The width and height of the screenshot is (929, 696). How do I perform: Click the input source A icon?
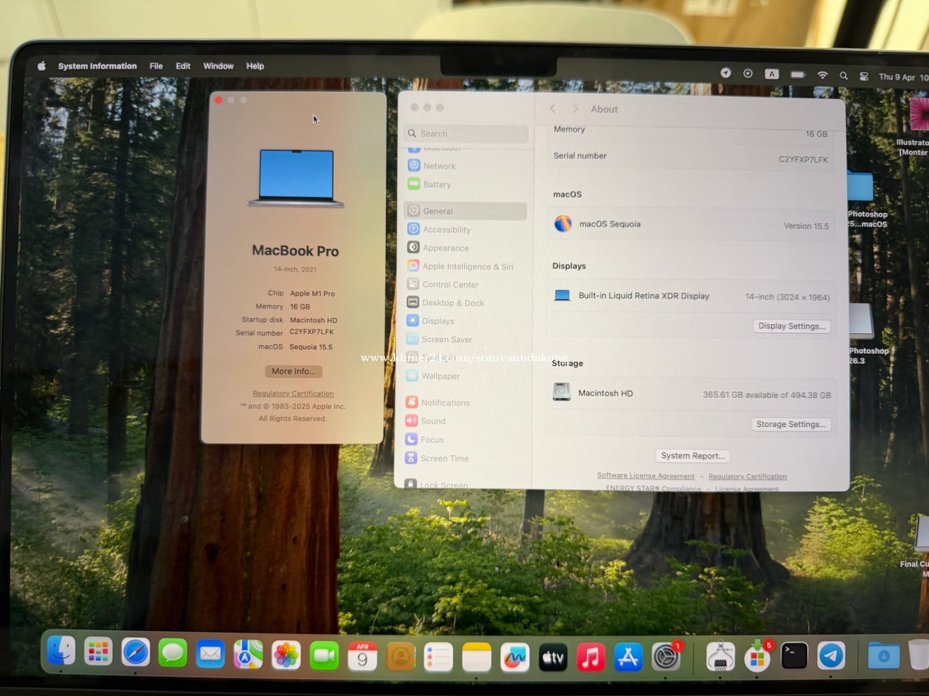(x=772, y=74)
